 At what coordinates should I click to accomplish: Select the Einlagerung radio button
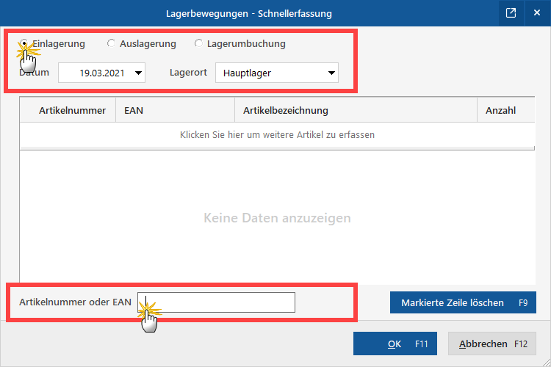(x=24, y=43)
